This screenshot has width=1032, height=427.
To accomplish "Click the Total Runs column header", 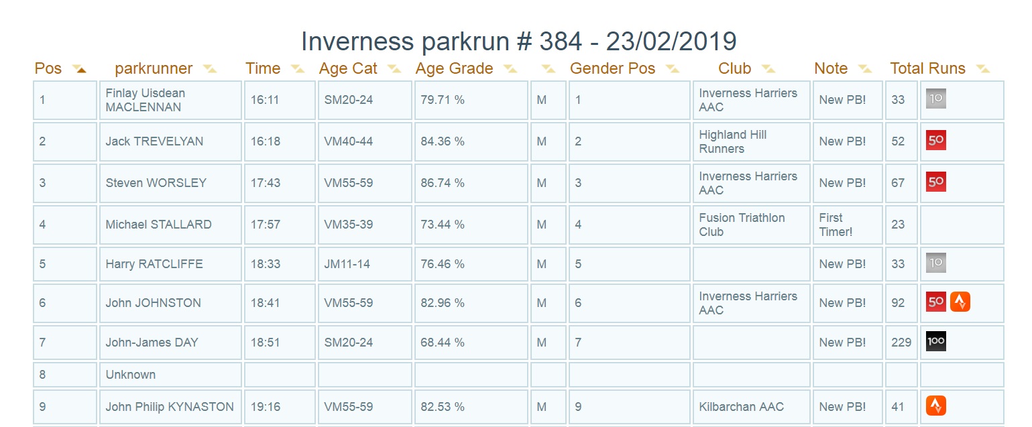I will point(928,68).
